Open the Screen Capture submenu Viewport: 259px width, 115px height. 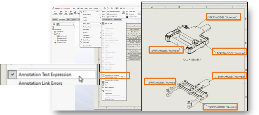click(x=91, y=14)
